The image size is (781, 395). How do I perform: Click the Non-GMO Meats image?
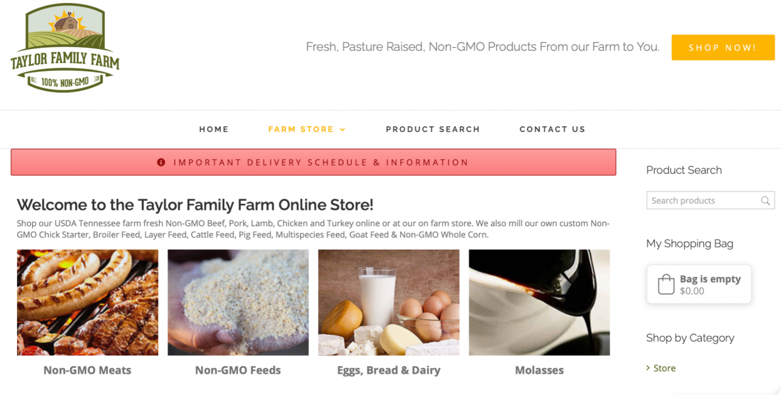pyautogui.click(x=87, y=301)
